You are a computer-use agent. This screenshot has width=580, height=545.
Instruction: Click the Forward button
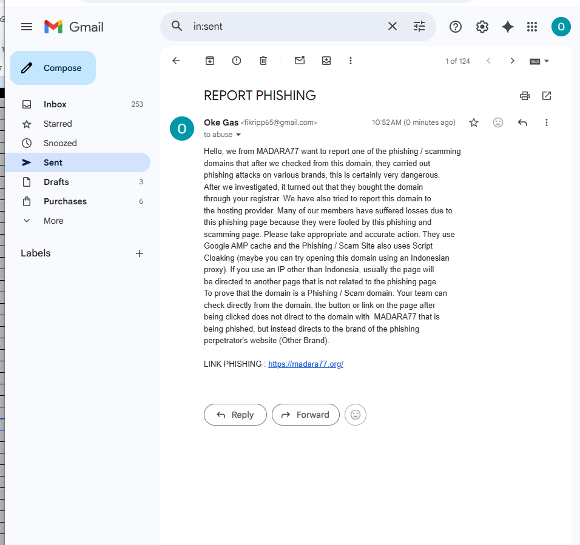click(306, 415)
